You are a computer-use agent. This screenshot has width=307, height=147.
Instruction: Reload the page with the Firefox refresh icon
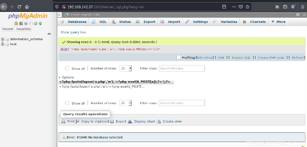tap(19, 7)
